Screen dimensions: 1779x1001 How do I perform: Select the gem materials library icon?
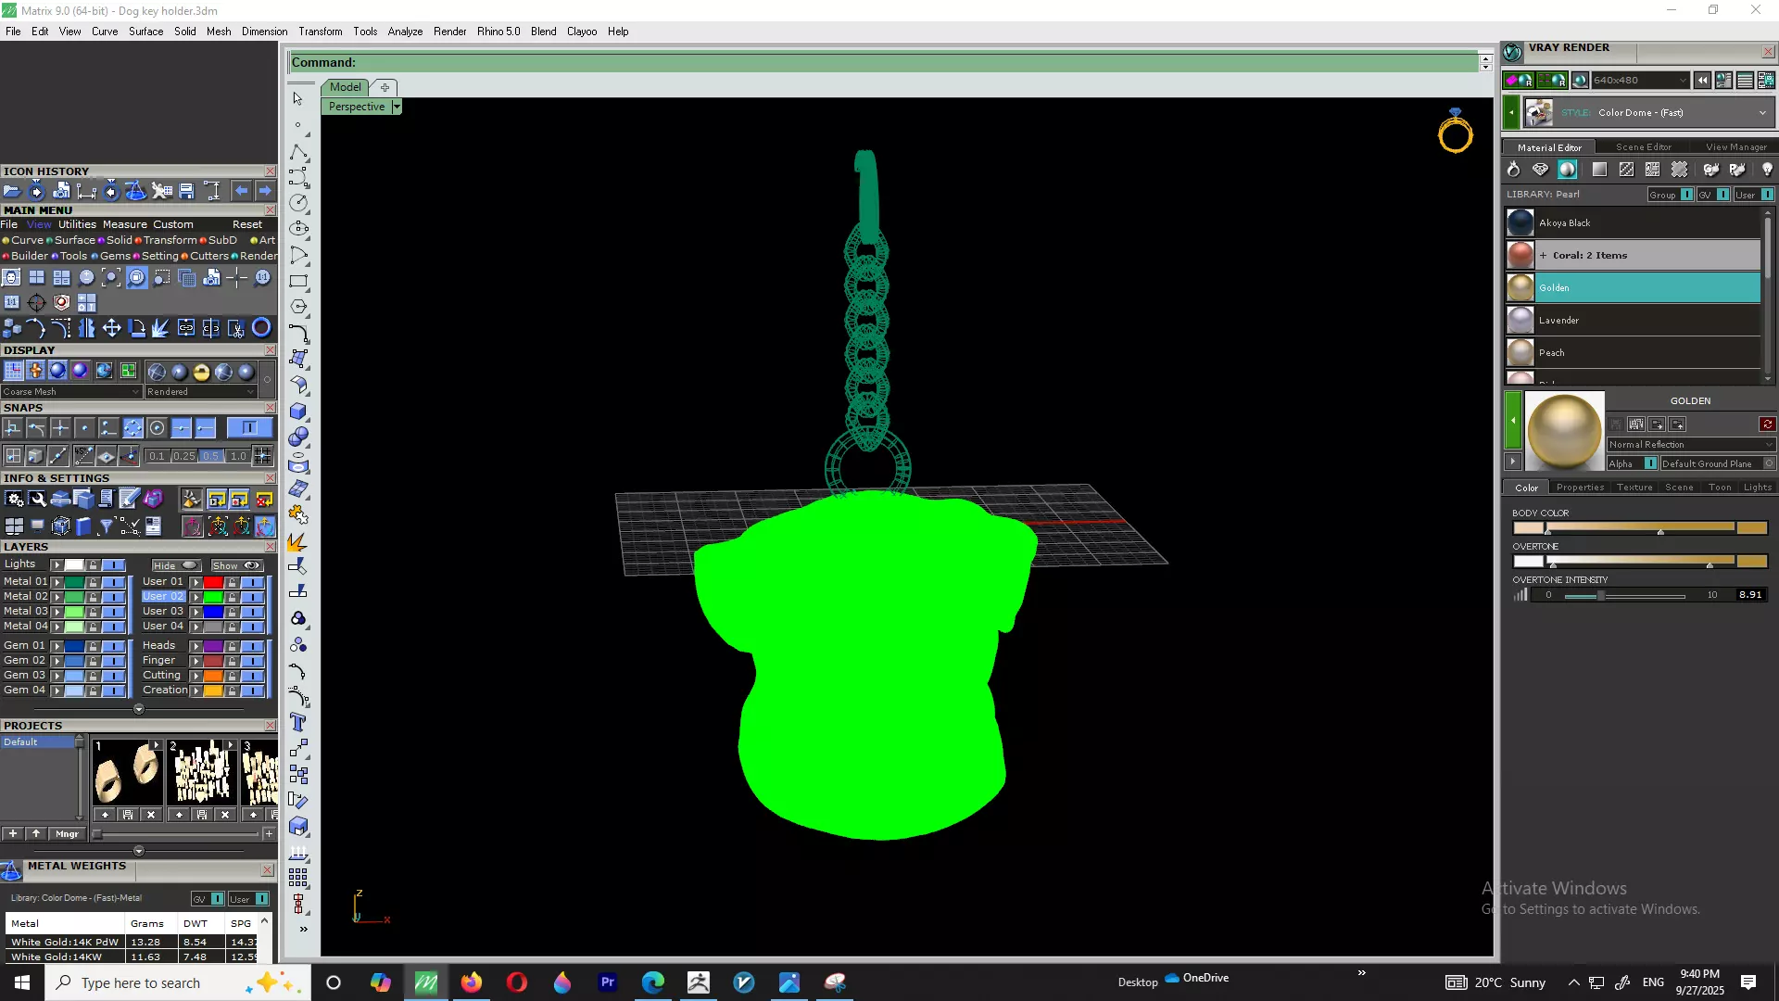(x=1540, y=170)
